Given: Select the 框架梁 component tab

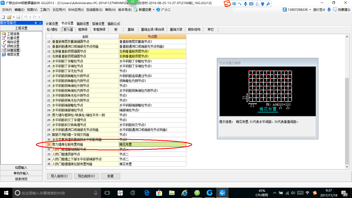Looking at the screenshot, I should [x=83, y=29].
